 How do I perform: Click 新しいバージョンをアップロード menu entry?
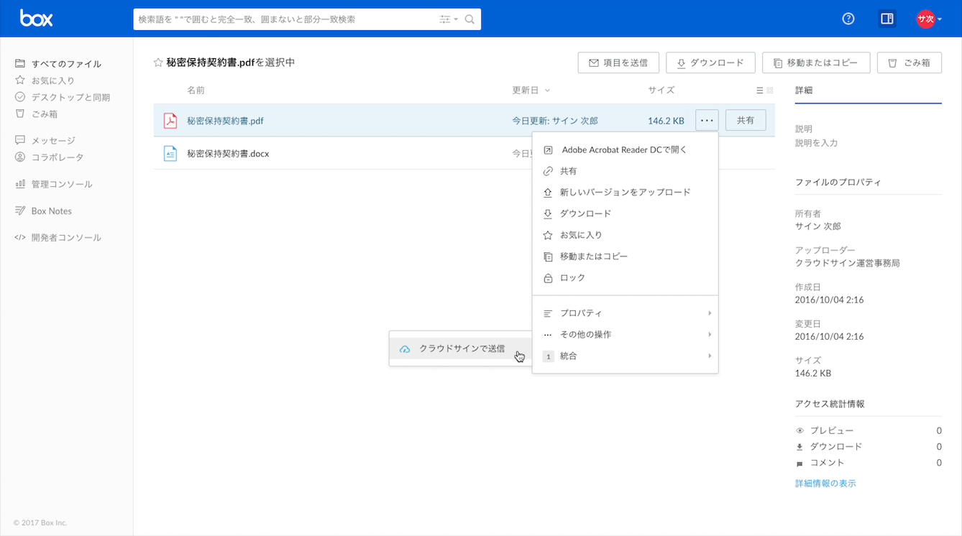[625, 193]
